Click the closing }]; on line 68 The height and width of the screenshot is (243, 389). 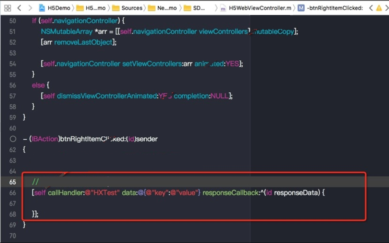click(x=35, y=214)
